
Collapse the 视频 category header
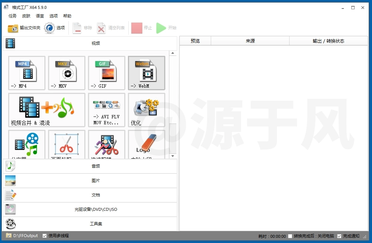tap(90, 43)
